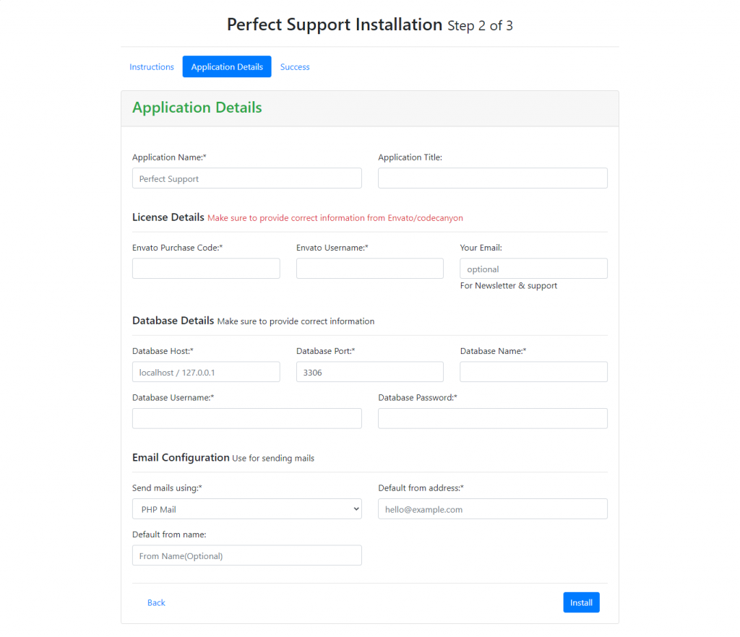
Task: Open the Send mails using dropdown
Action: click(247, 509)
